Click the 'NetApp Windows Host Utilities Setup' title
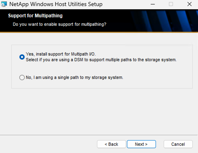Screen dimensions: 198x153 tap(56, 4)
